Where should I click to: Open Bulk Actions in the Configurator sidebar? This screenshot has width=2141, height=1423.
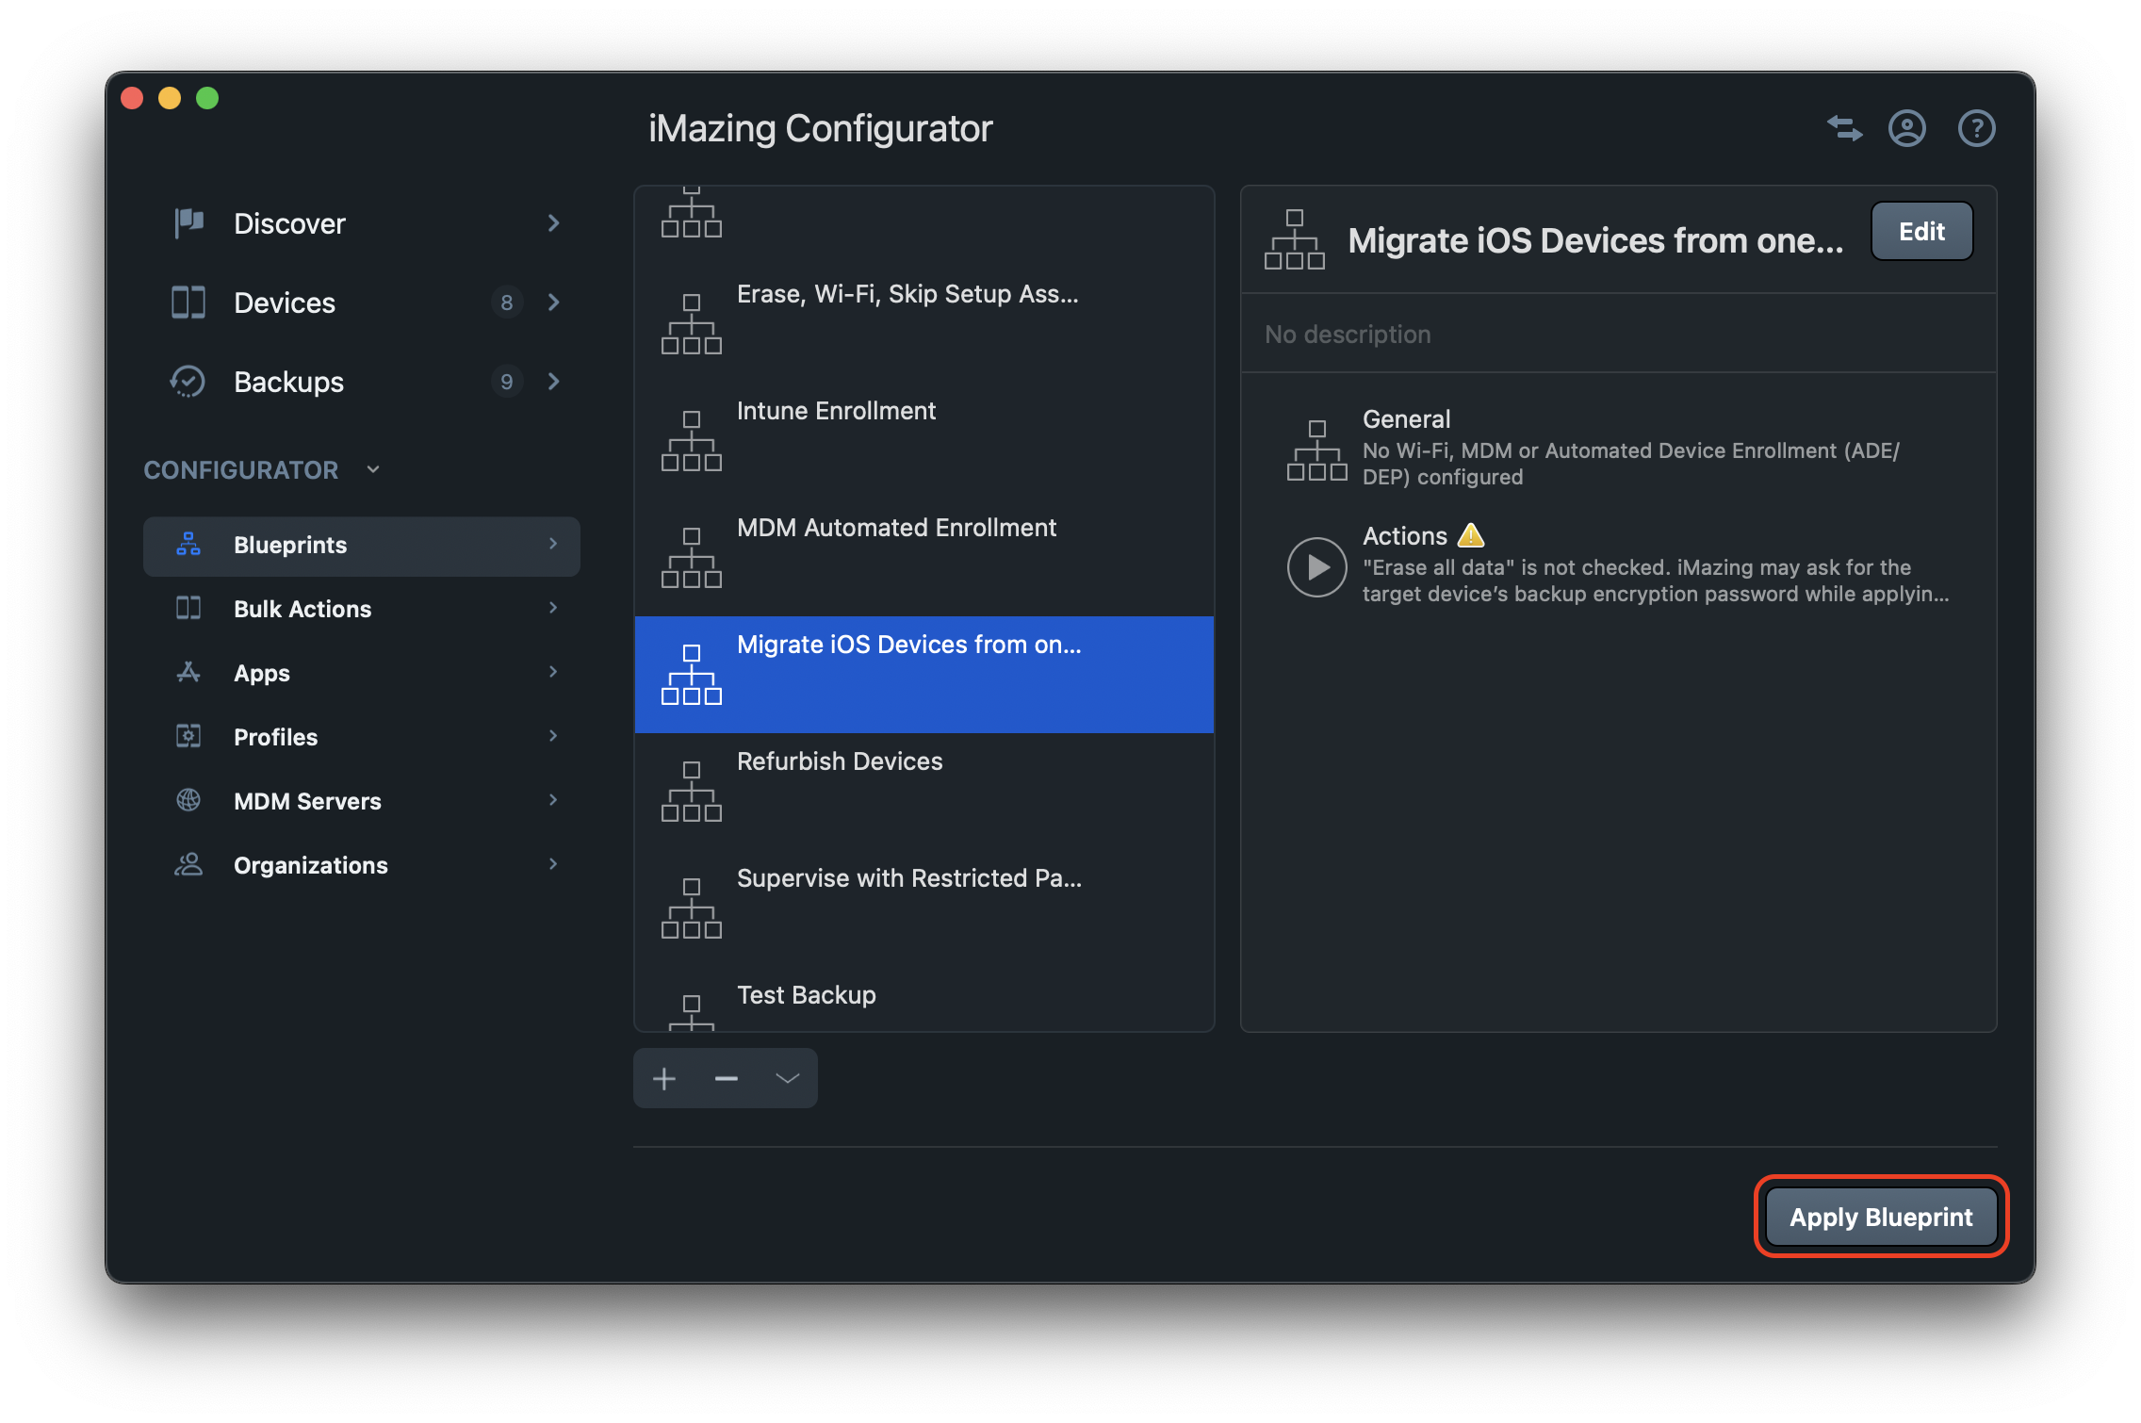302,609
